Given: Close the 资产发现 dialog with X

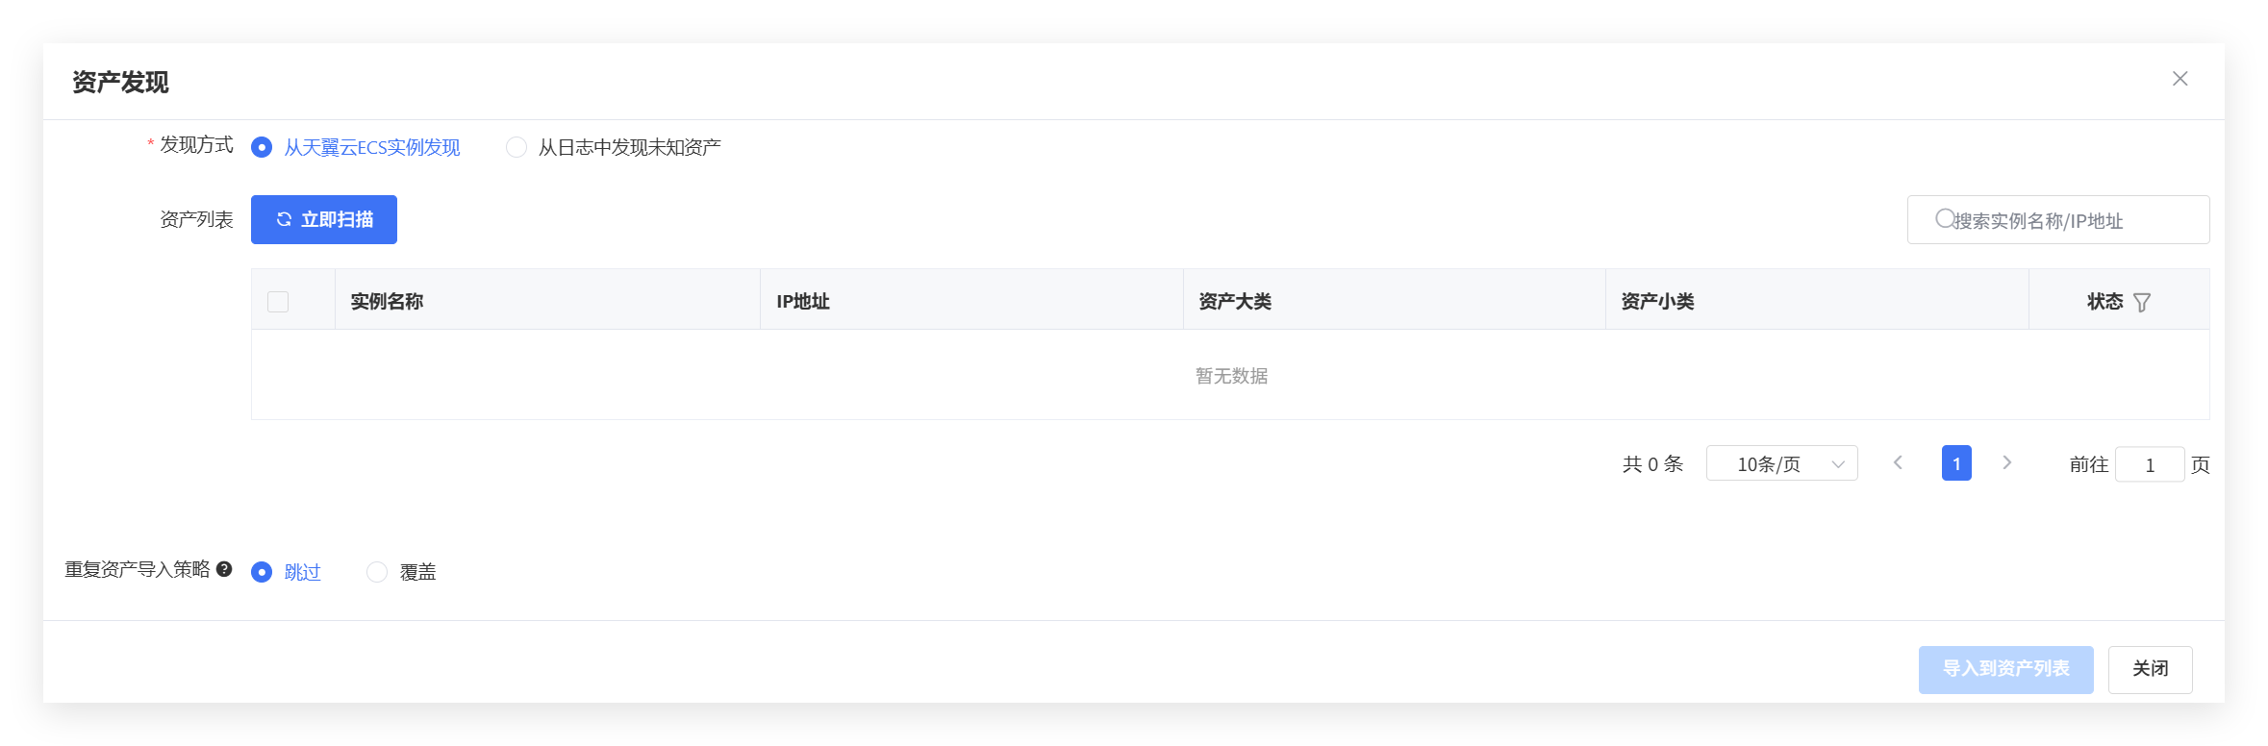Looking at the screenshot, I should tap(2180, 79).
